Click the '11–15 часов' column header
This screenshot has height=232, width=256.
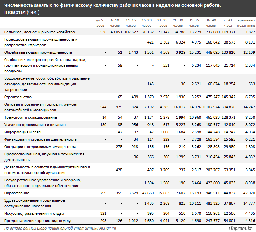tap(131, 23)
